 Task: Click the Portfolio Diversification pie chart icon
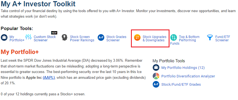[156, 76]
